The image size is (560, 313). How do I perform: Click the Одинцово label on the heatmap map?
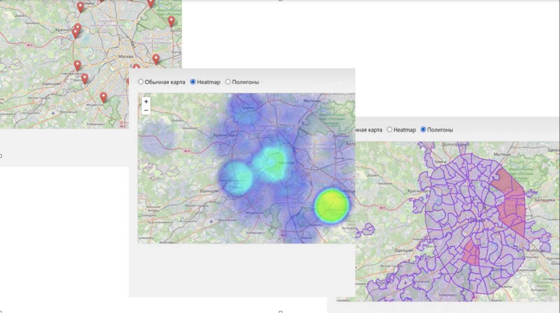[209, 191]
